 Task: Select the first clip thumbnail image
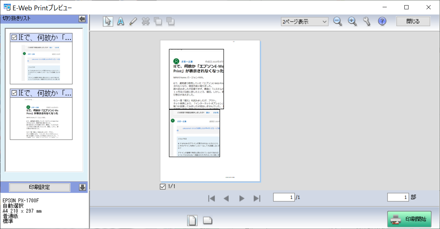point(41,63)
